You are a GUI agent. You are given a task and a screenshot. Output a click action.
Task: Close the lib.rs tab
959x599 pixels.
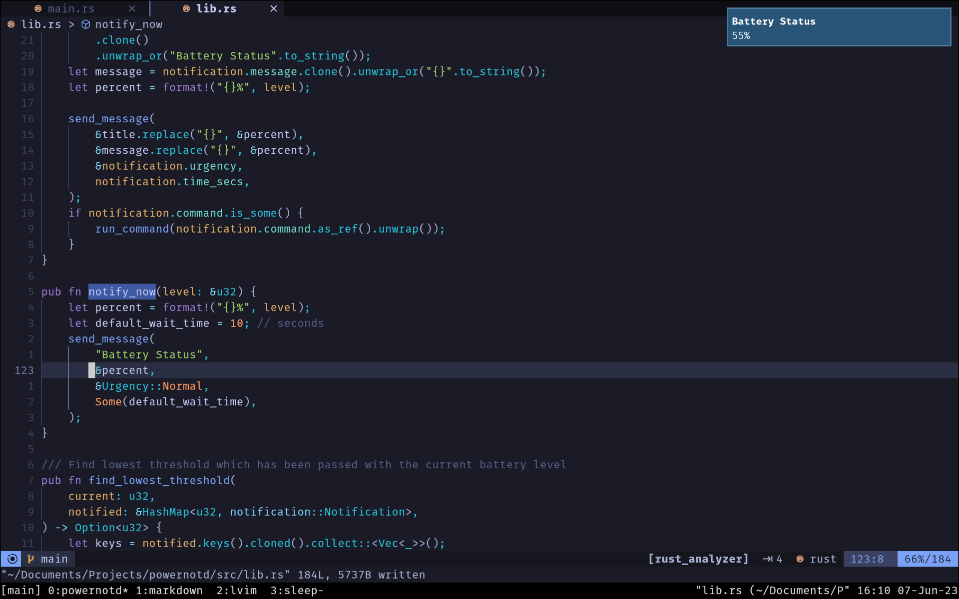tap(274, 8)
